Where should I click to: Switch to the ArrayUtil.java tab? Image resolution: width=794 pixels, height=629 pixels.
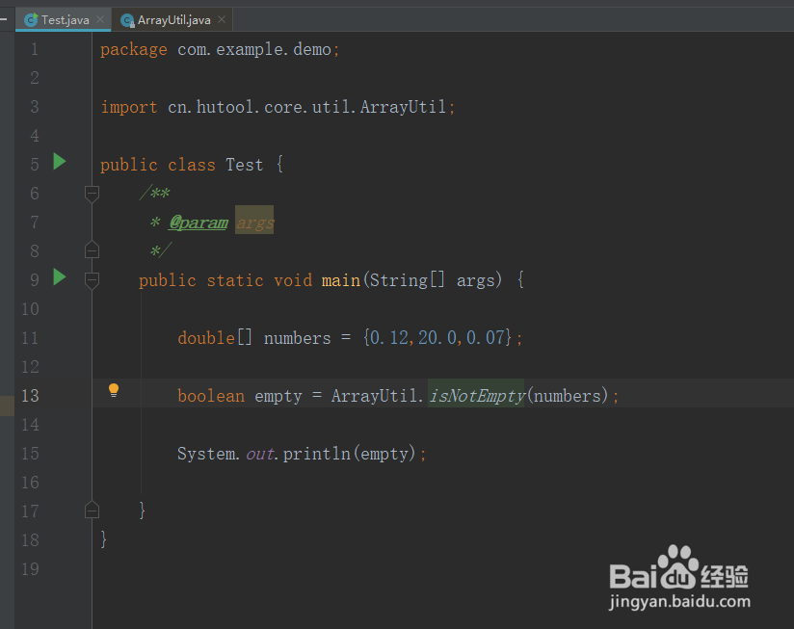point(173,20)
